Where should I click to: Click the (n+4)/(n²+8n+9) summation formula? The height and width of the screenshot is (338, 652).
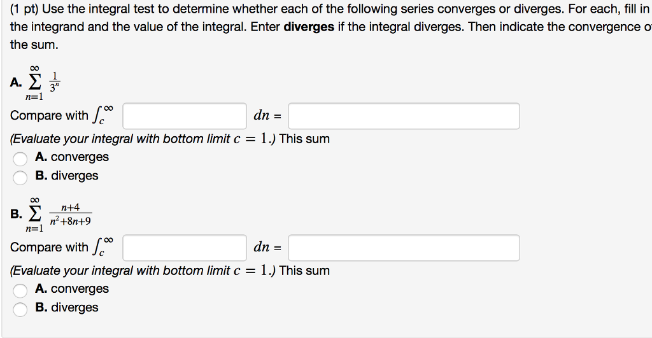pyautogui.click(x=58, y=215)
